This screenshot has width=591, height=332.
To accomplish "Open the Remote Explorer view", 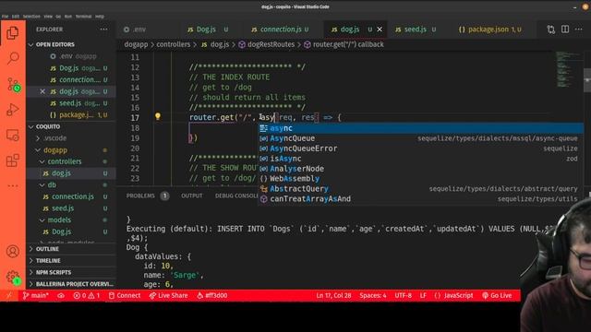I will click(12, 136).
